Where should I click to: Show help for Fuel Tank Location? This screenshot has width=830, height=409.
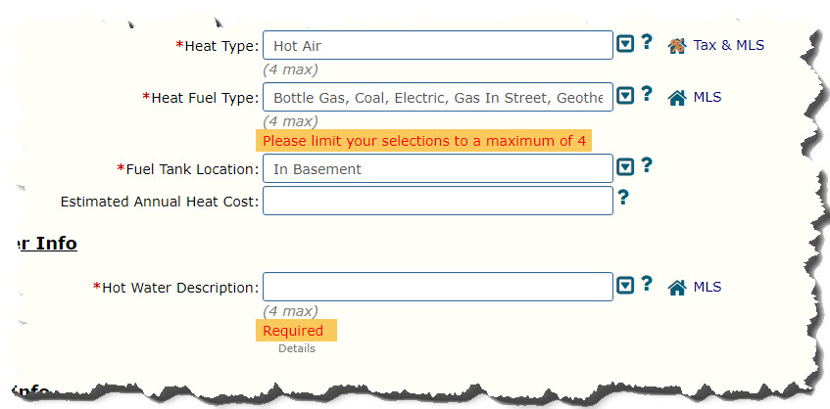tap(647, 165)
